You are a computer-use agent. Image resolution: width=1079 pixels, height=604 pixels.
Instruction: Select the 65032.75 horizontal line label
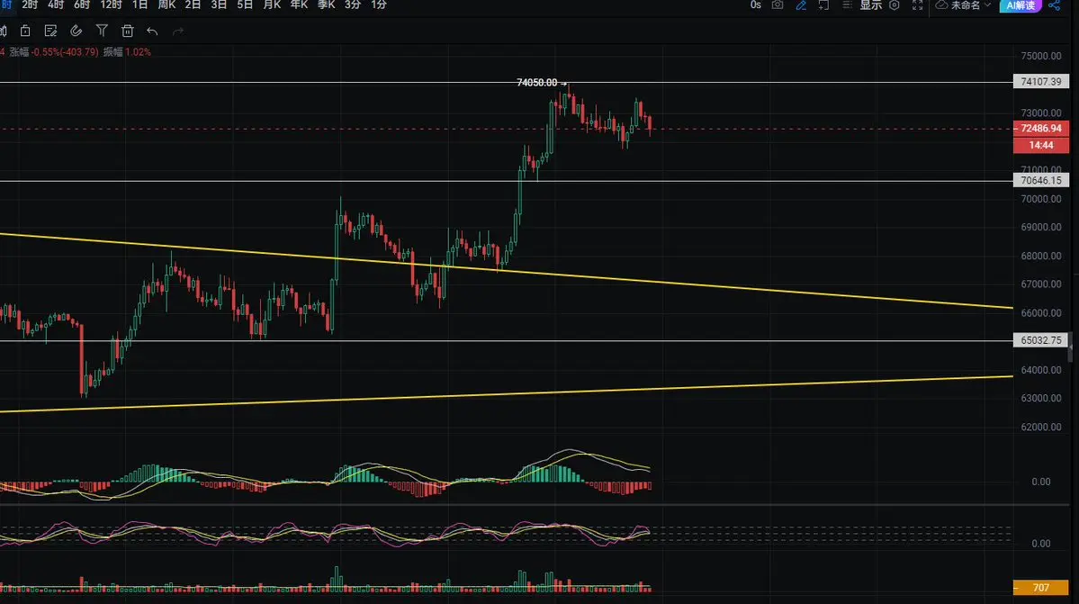coord(1041,340)
